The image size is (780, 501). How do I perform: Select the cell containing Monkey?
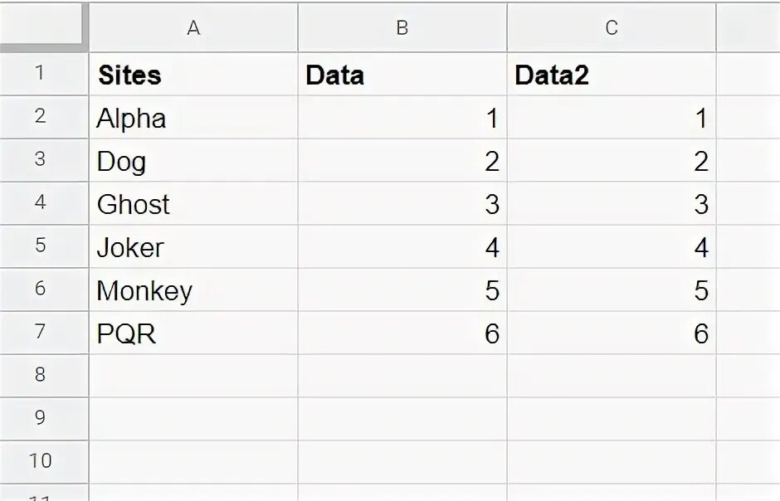(x=193, y=290)
